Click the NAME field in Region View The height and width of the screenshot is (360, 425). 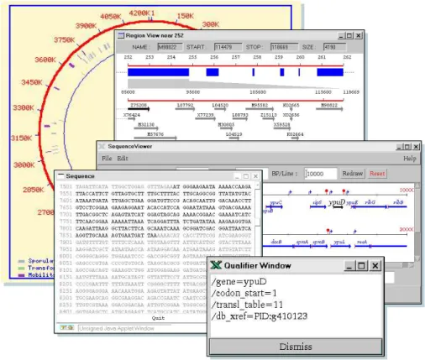[170, 47]
